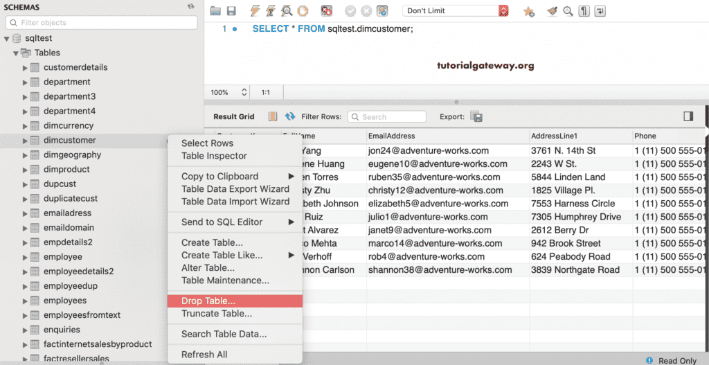Save snippet with the star-plus icon
The width and height of the screenshot is (709, 365).
tap(528, 12)
